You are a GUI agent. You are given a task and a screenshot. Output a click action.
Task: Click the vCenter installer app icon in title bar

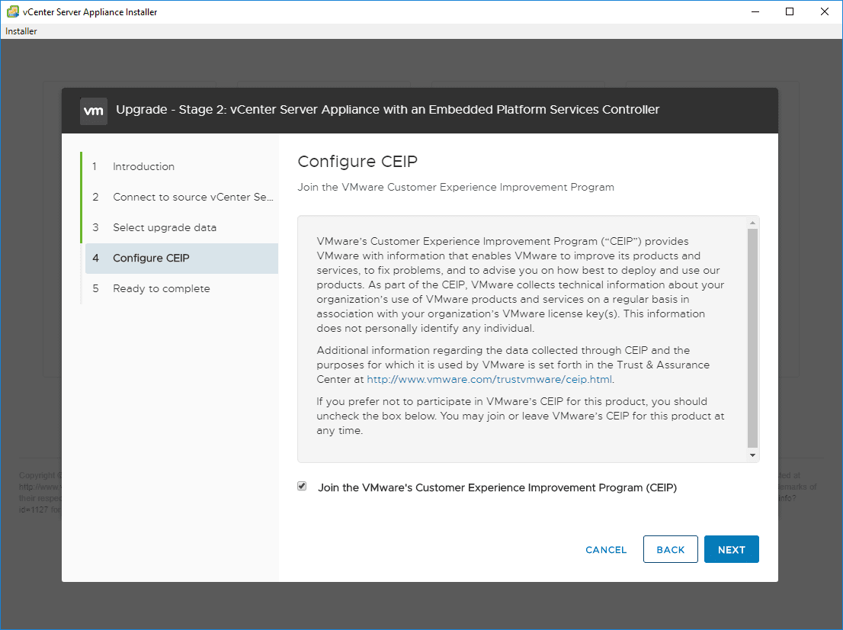[12, 11]
